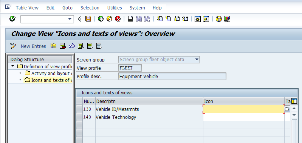
Task: Click the Select Block icon
Action: tap(90, 46)
